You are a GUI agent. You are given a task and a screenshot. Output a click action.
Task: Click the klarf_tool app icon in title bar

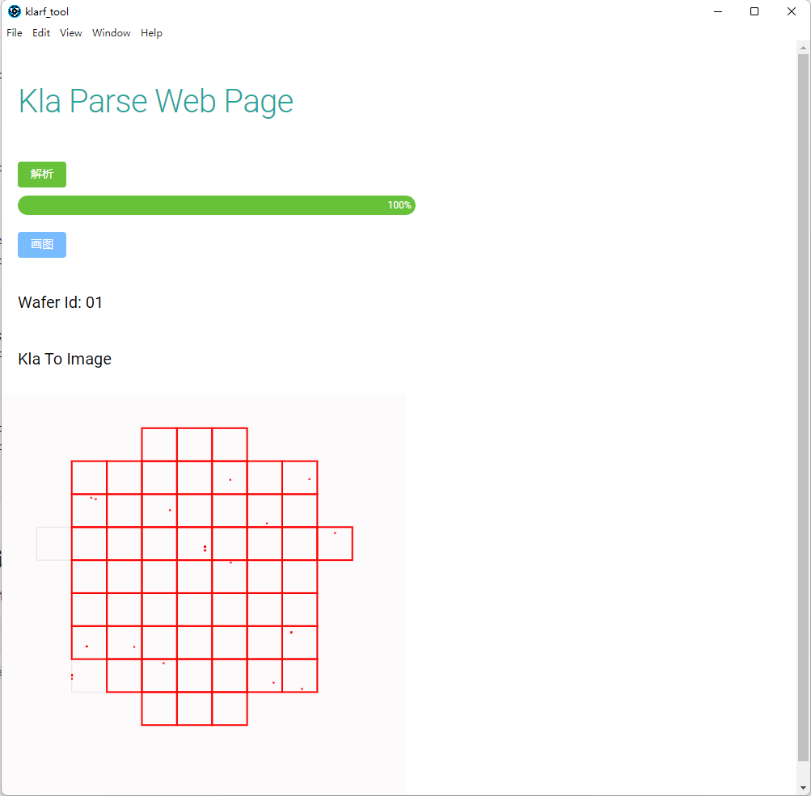15,11
